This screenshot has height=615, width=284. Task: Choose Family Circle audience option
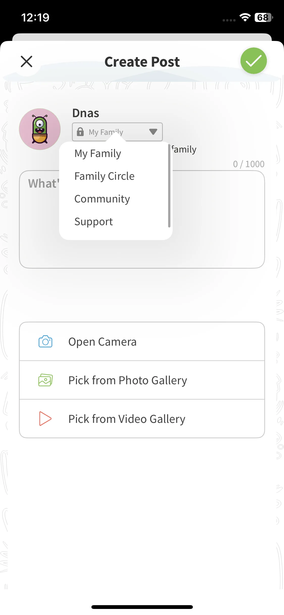click(104, 176)
